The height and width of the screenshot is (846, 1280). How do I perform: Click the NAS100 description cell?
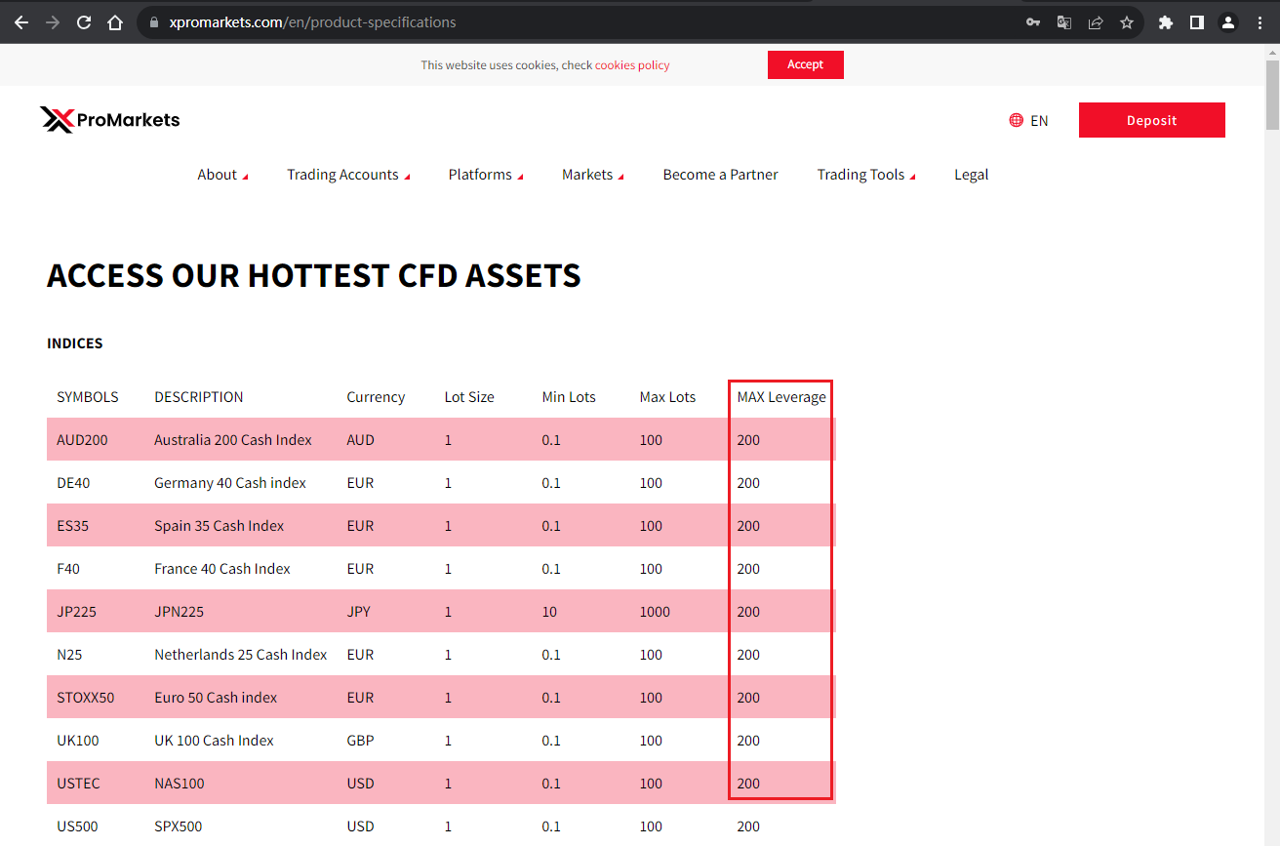tap(180, 784)
